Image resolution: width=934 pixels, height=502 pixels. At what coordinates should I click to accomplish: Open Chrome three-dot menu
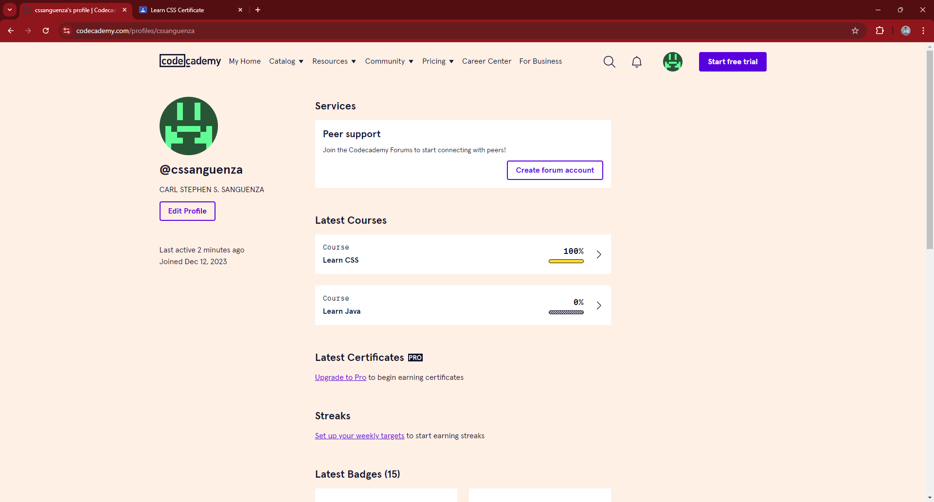click(923, 31)
